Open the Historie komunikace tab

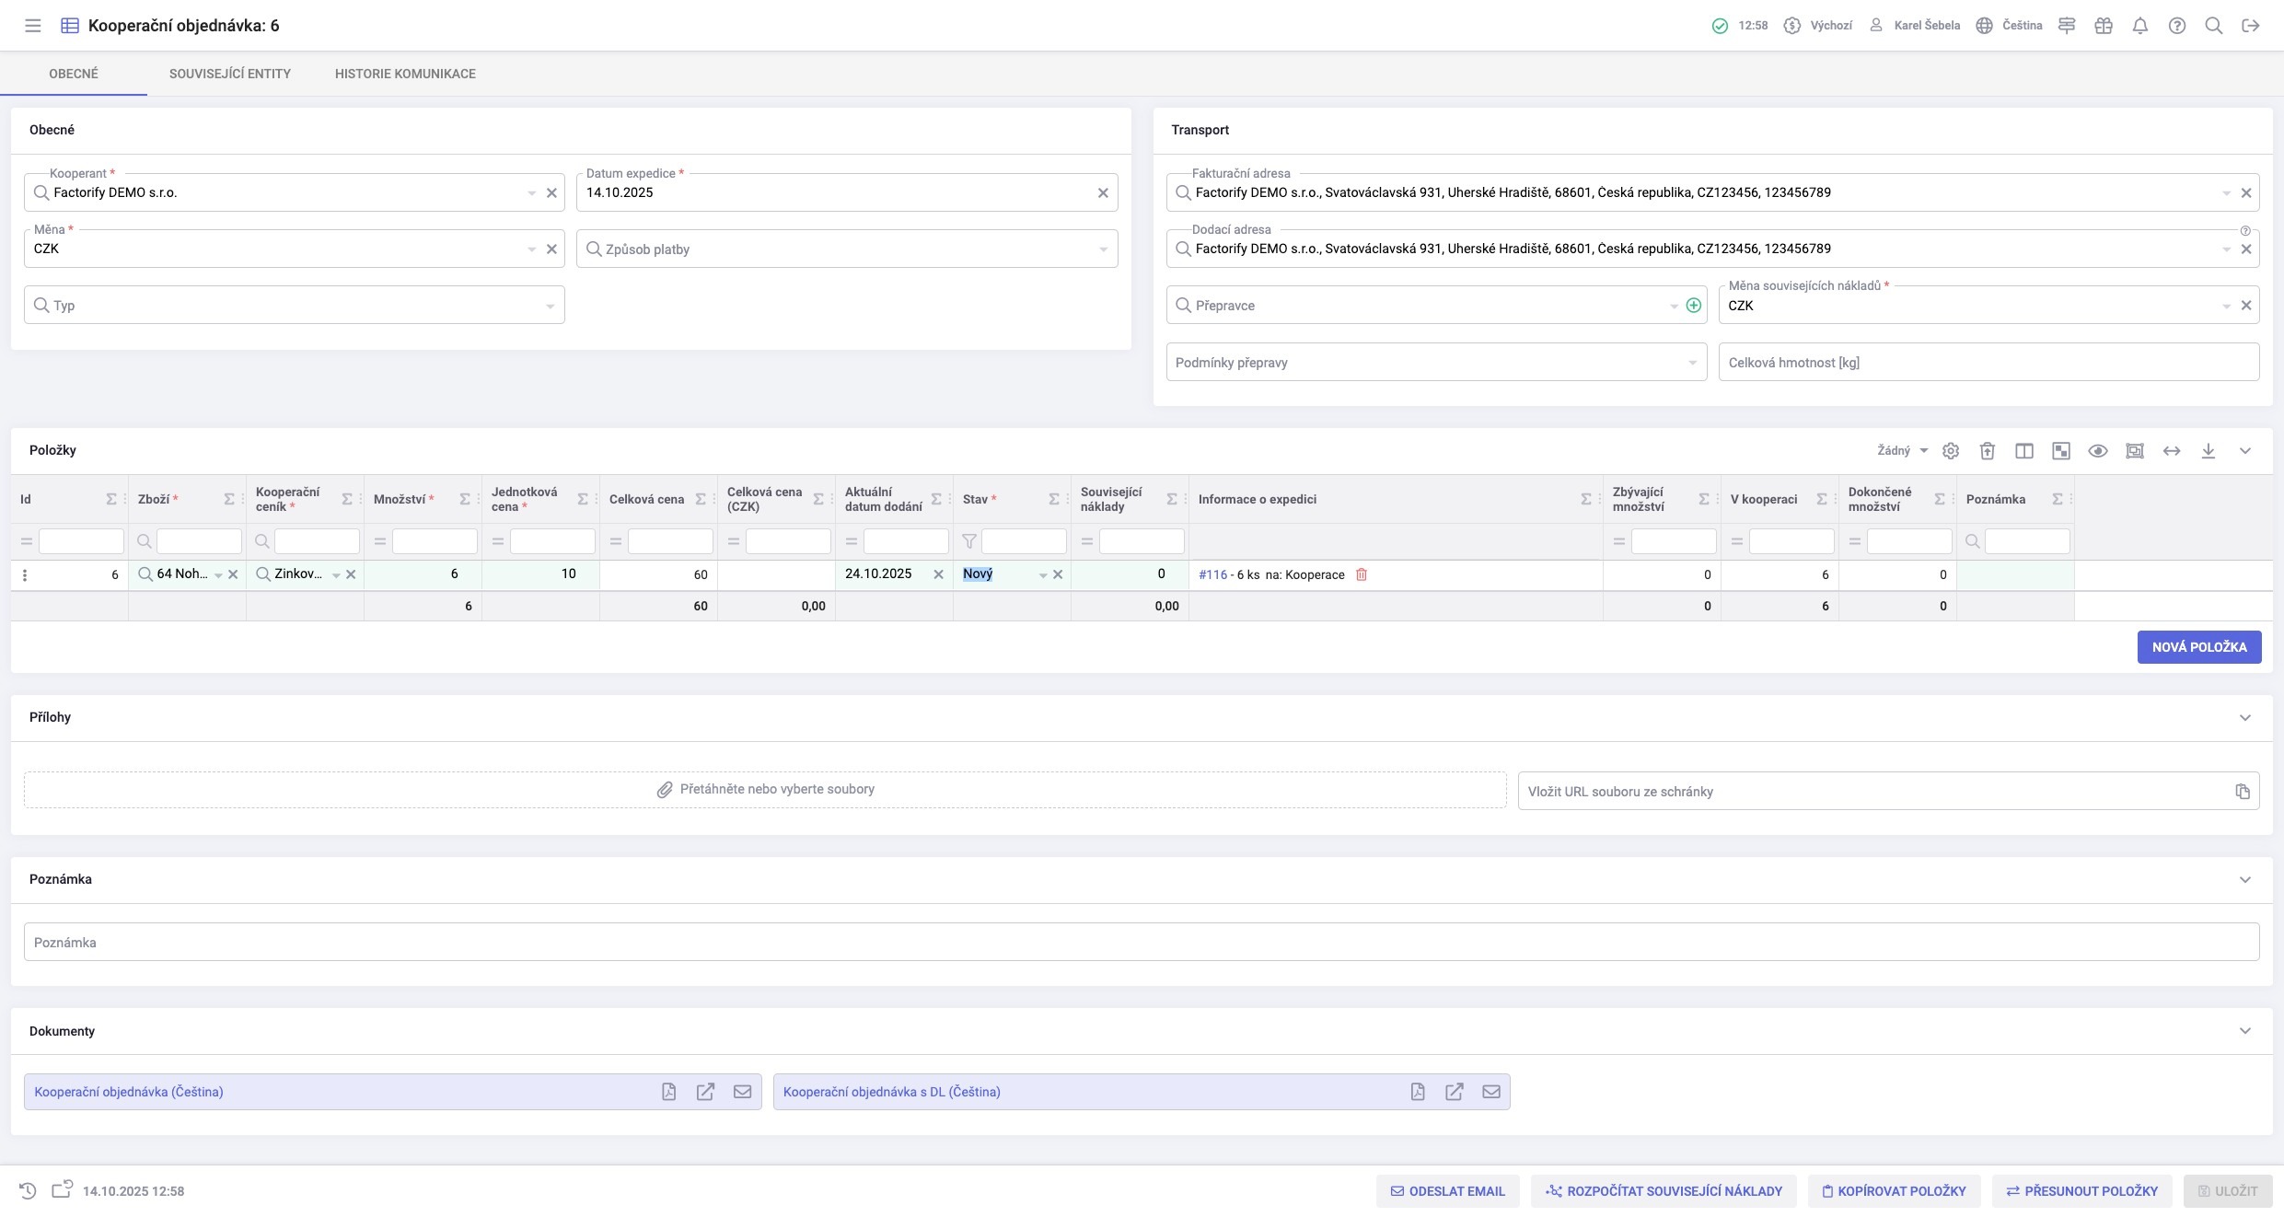(405, 74)
